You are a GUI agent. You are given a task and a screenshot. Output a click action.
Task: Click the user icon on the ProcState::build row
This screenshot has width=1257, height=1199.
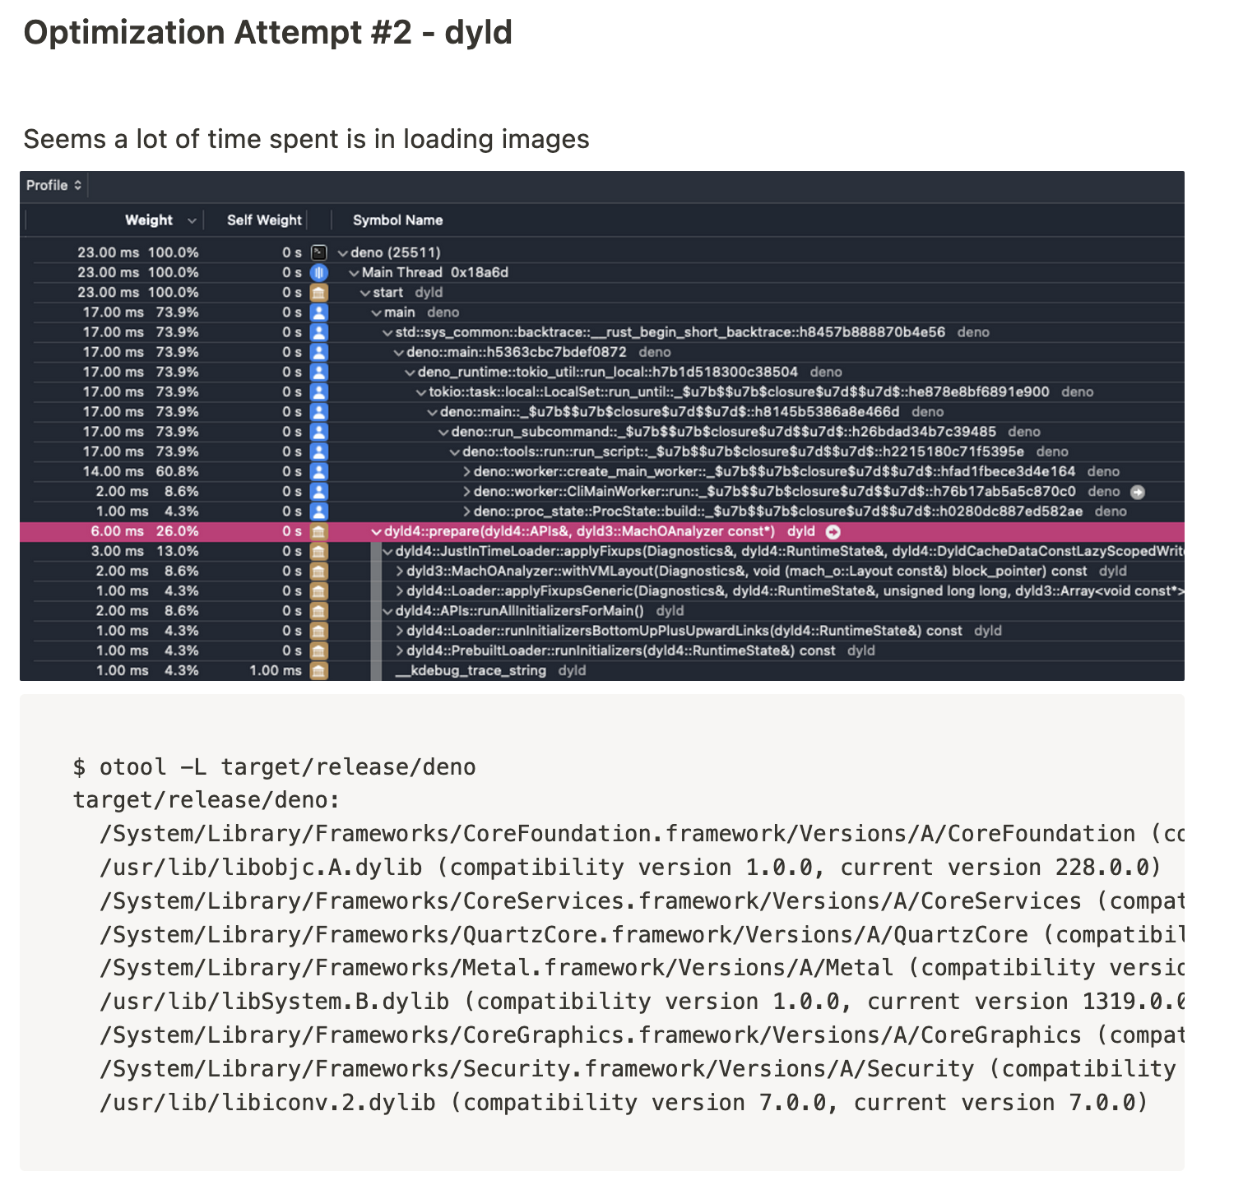[319, 512]
